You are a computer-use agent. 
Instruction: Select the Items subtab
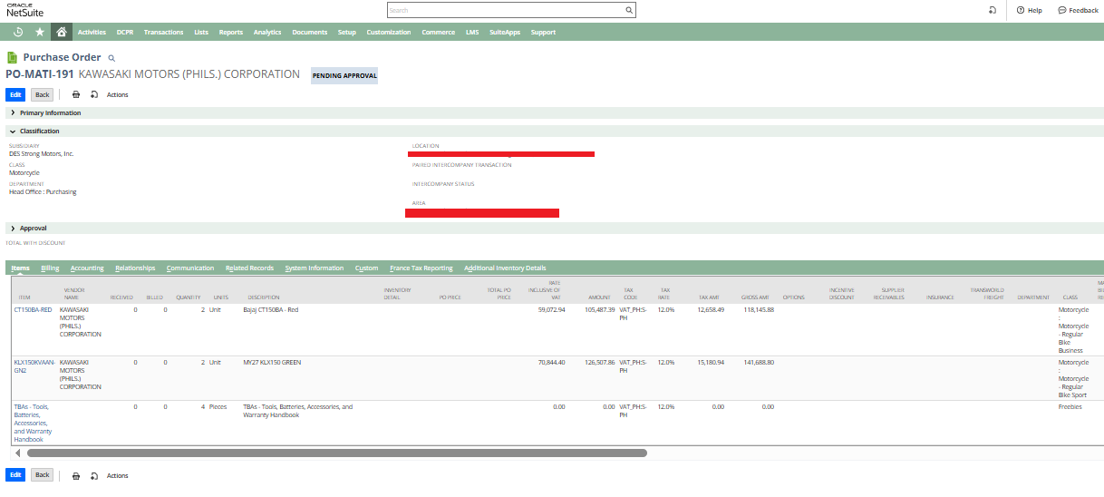point(21,268)
